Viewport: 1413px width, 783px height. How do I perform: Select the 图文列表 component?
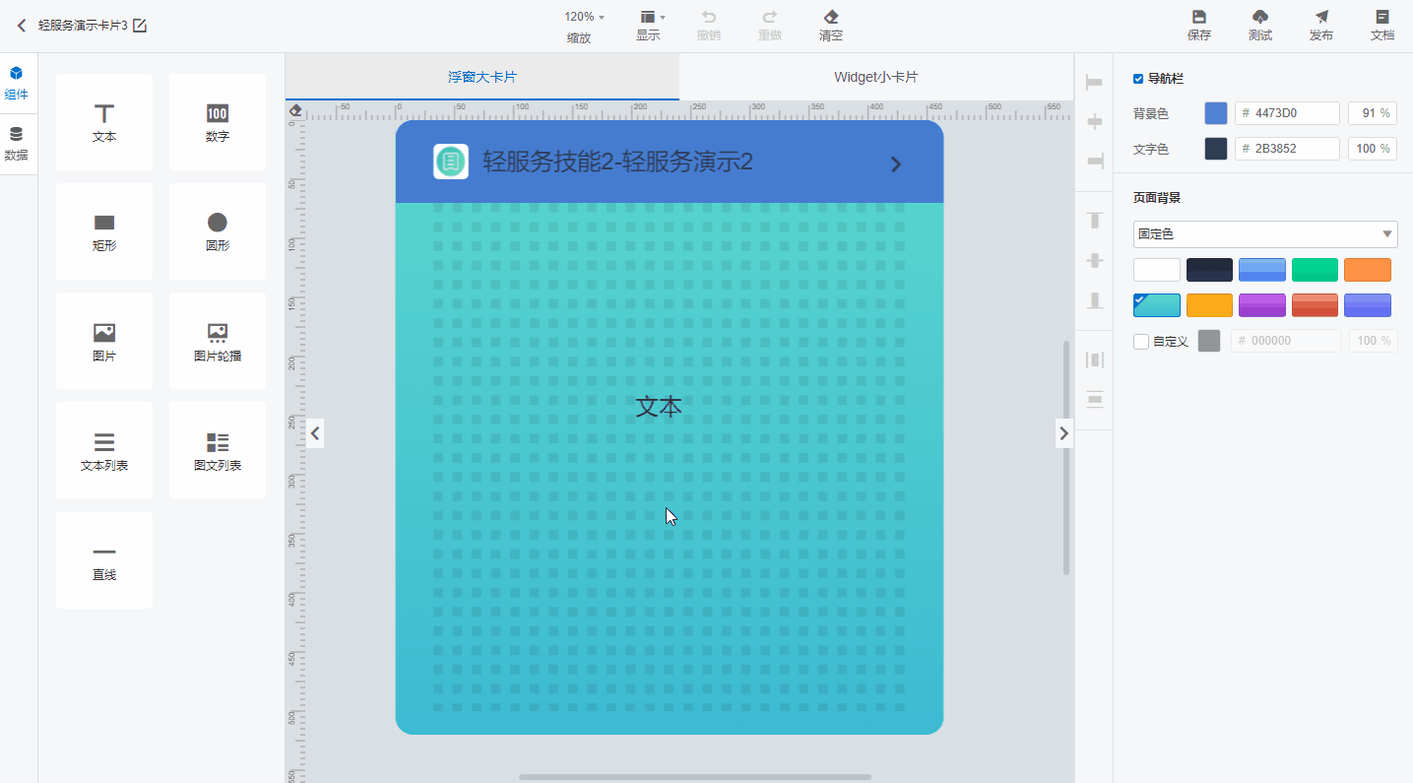(218, 450)
